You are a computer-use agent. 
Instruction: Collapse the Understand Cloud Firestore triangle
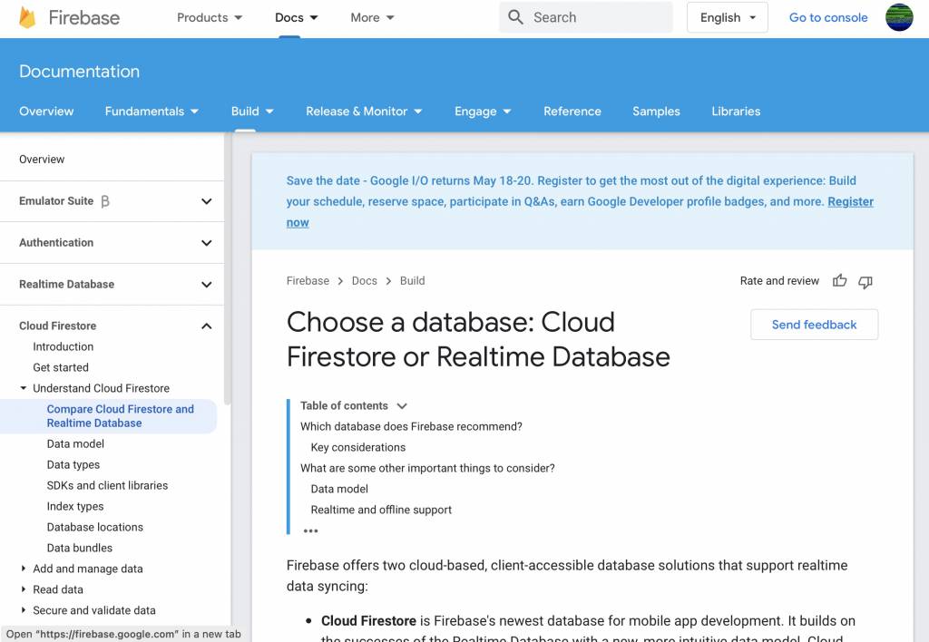tap(23, 388)
